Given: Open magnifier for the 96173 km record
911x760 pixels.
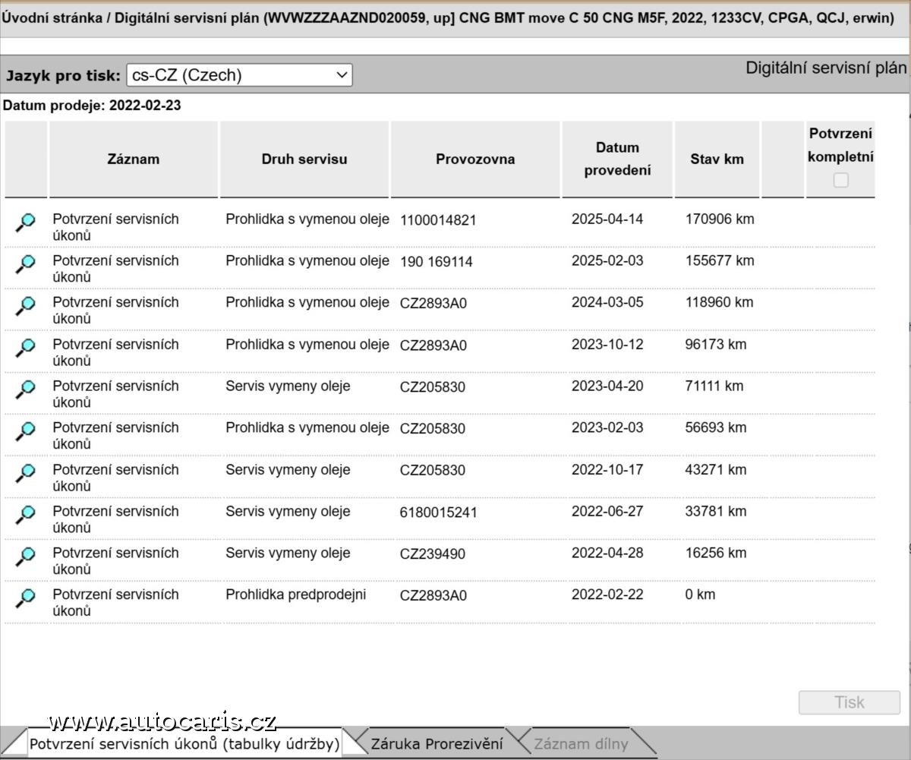Looking at the screenshot, I should [26, 348].
